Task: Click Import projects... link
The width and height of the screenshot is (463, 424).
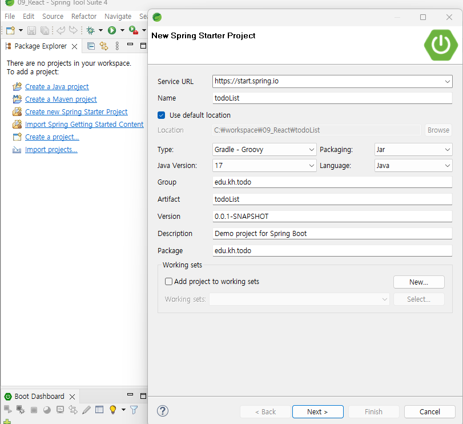Action: [51, 150]
